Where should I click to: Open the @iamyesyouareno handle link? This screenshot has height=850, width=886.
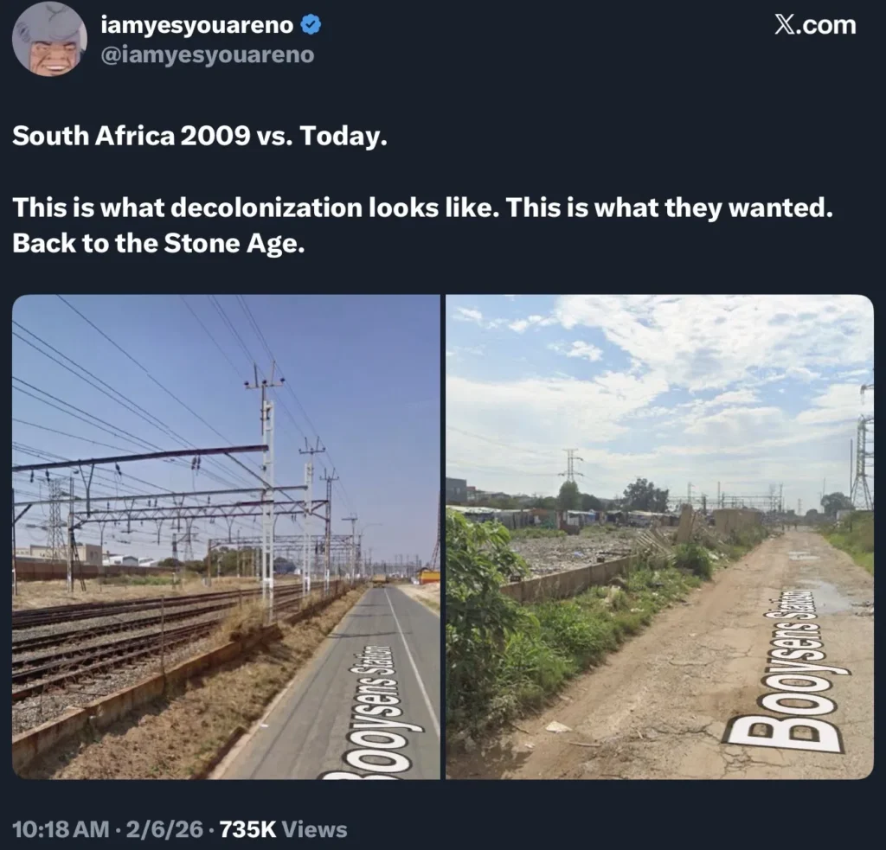[207, 55]
